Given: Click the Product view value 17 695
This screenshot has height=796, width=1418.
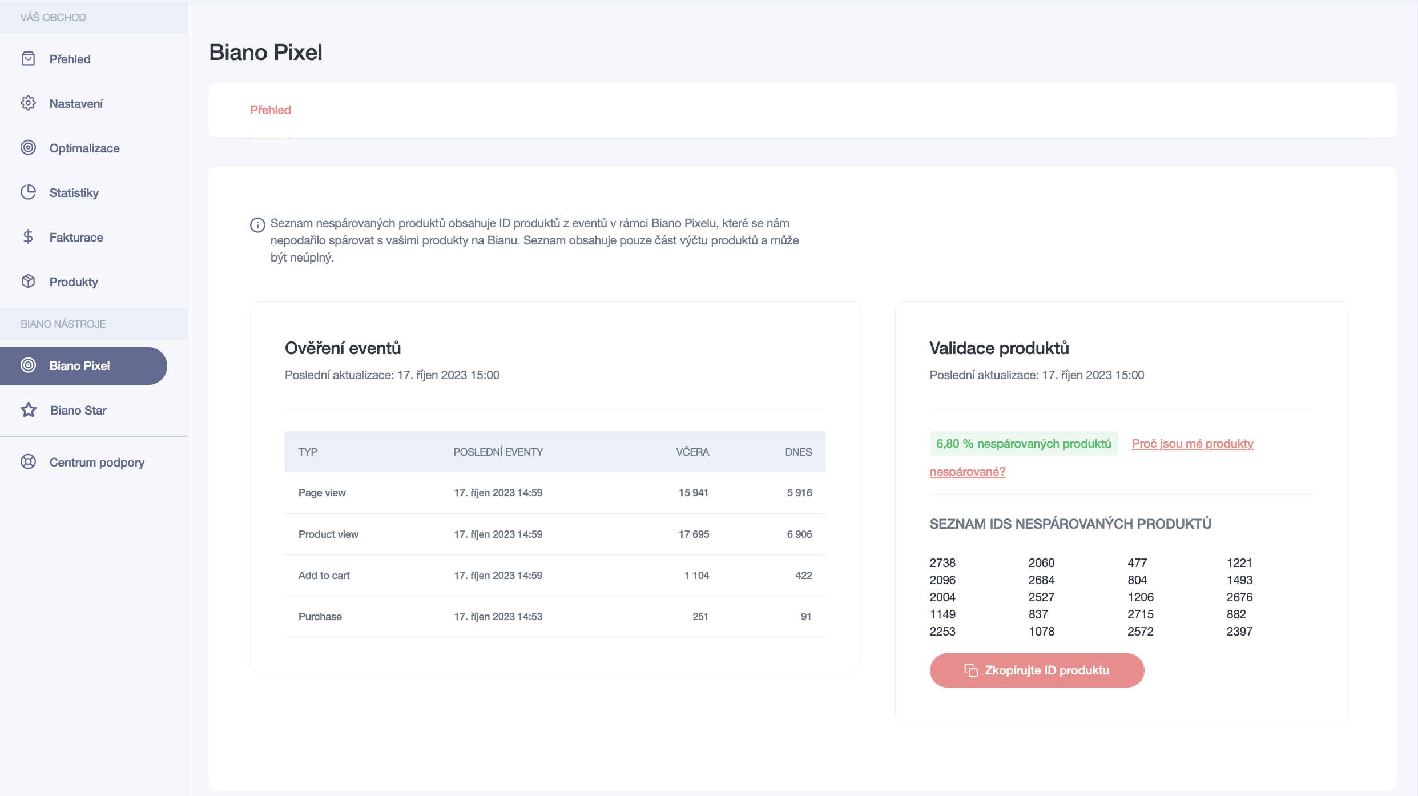Looking at the screenshot, I should tap(694, 534).
